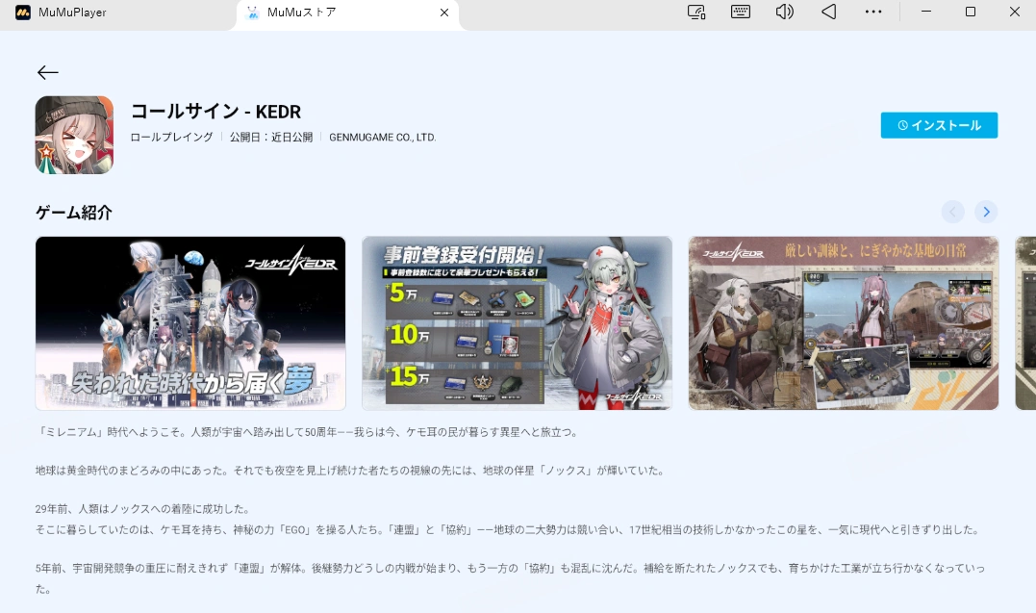Click the 公開日：近日公開 text
Viewport: 1036px width, 613px height.
271,137
